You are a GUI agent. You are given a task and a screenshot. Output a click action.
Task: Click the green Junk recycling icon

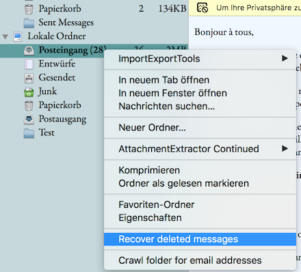pyautogui.click(x=29, y=92)
